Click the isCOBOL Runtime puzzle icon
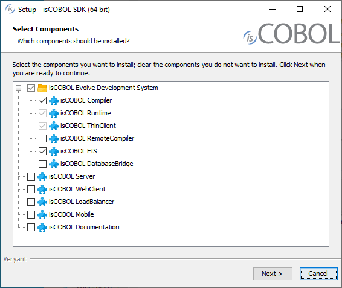The image size is (342, 288). coord(54,114)
